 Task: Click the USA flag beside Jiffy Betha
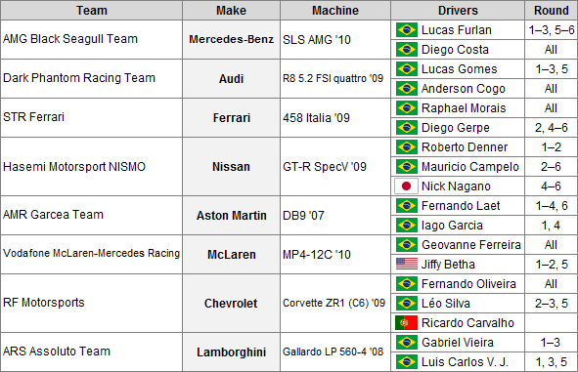point(407,265)
